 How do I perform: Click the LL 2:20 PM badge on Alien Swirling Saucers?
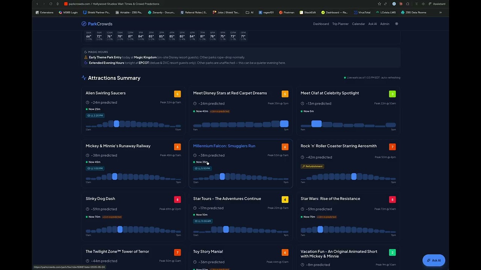[95, 115]
